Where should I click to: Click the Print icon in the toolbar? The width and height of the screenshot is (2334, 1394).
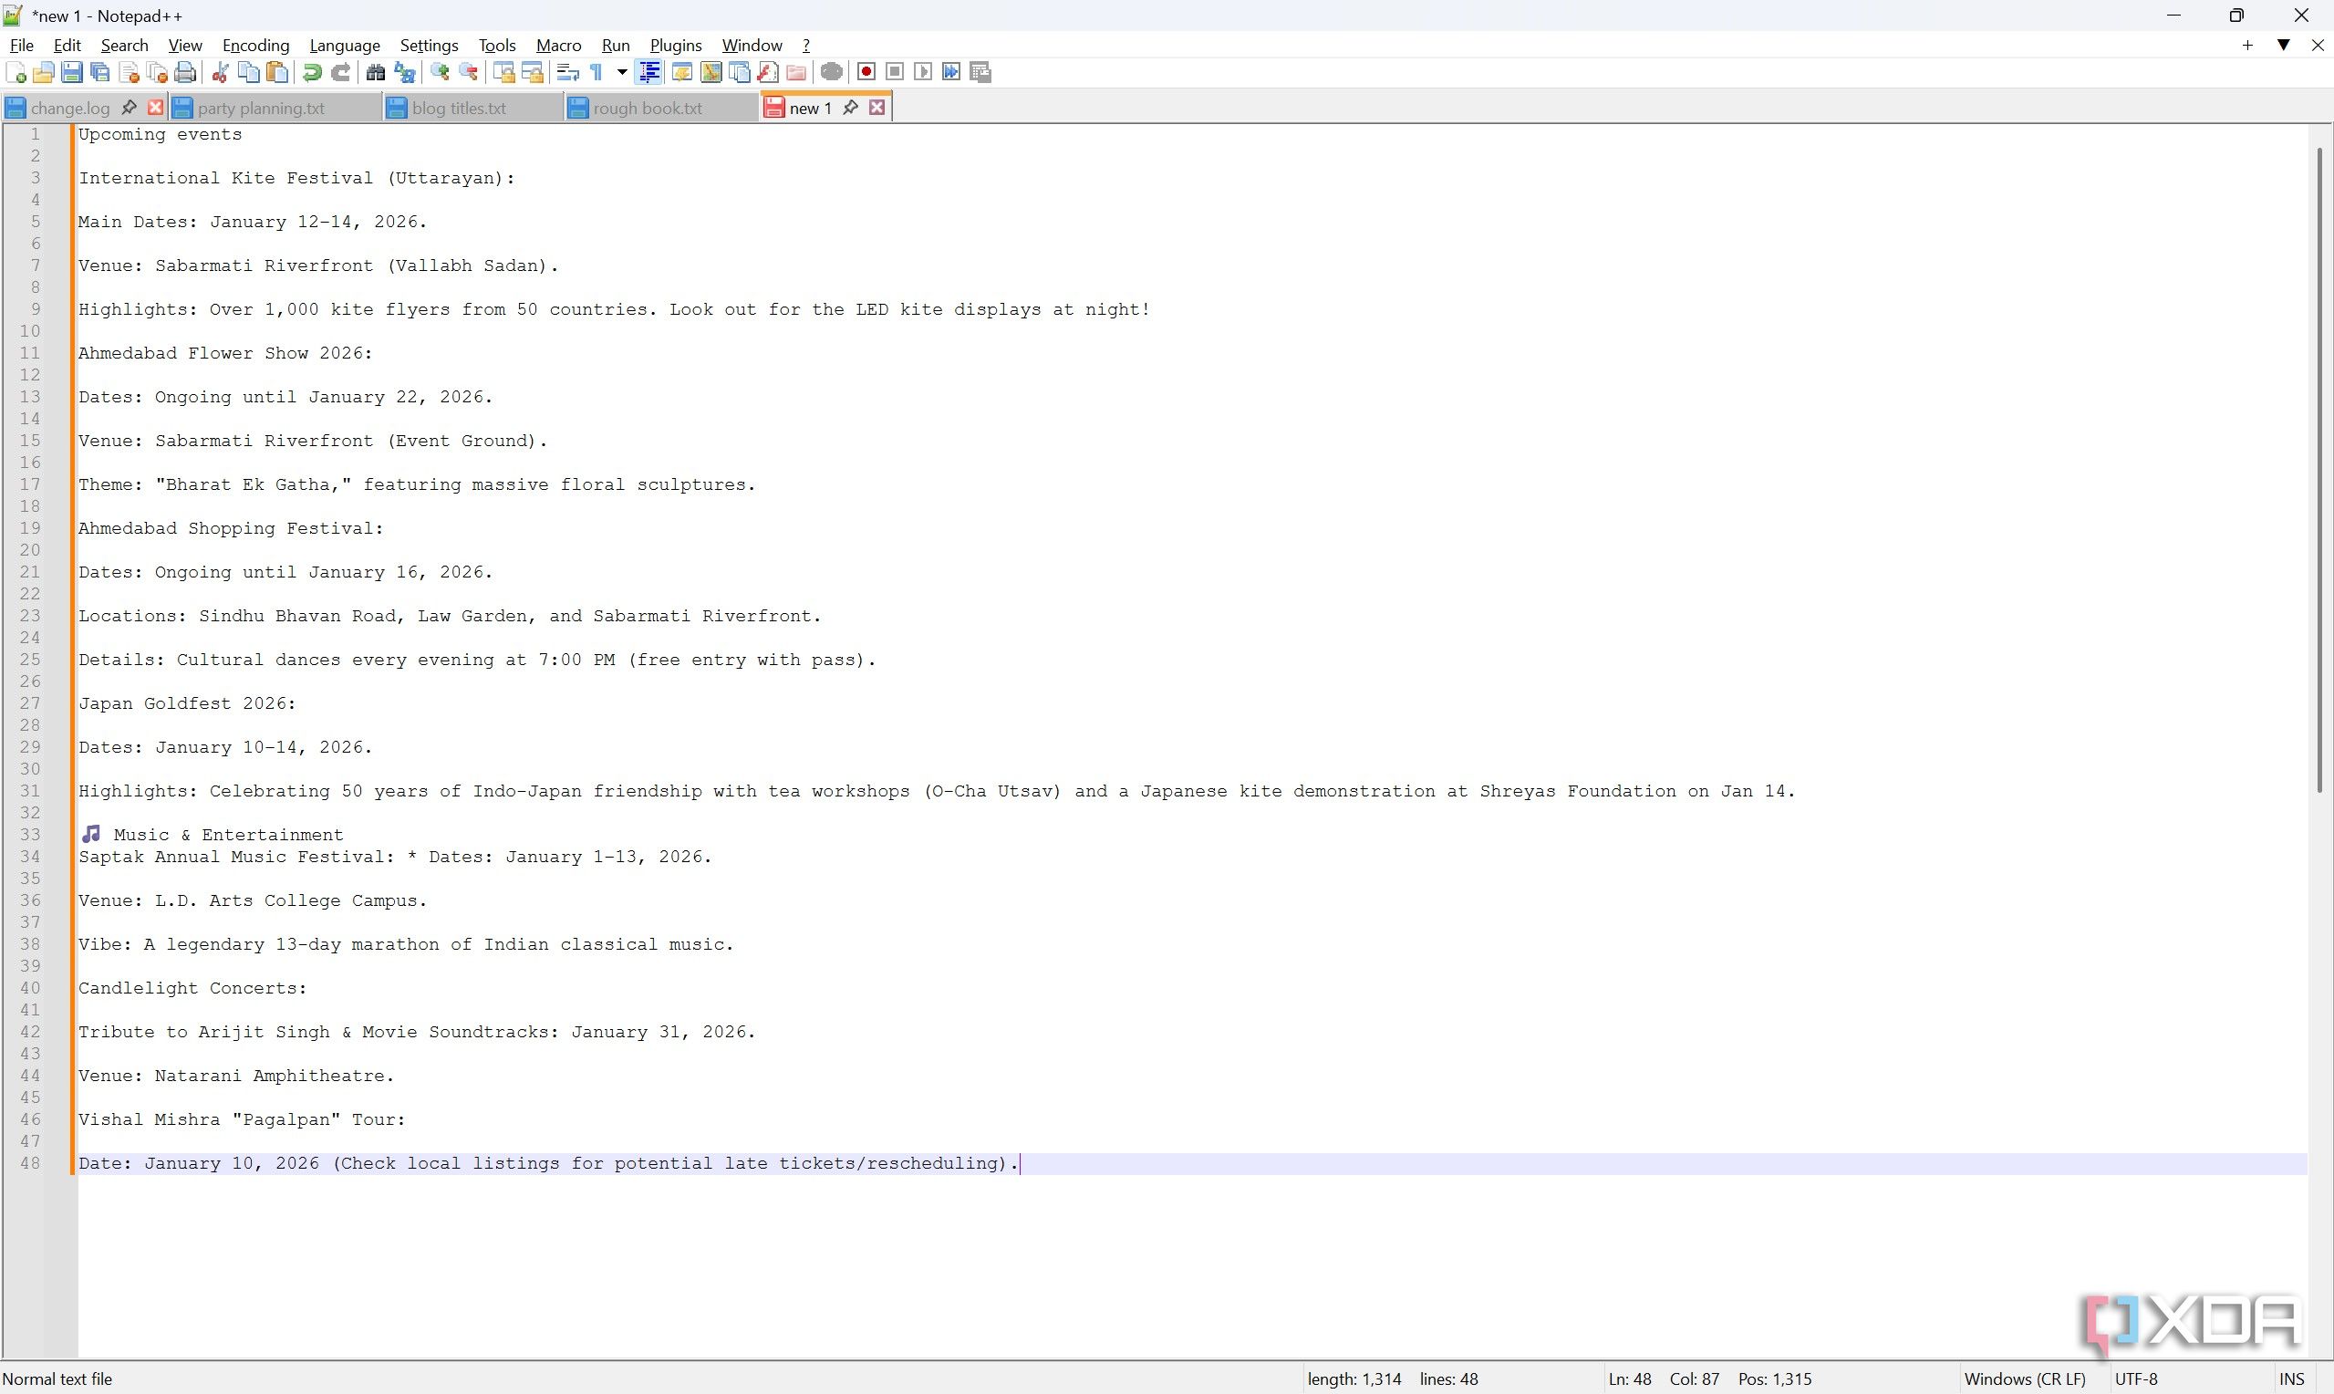click(x=186, y=72)
